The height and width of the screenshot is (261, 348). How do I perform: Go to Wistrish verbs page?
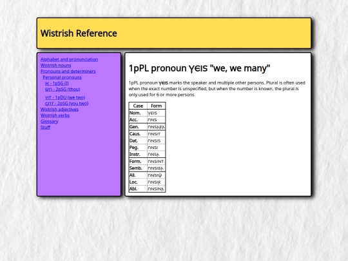click(x=55, y=115)
